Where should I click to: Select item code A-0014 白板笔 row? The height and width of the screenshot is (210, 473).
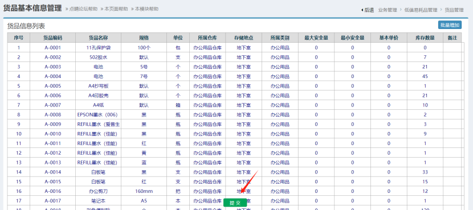point(53,172)
